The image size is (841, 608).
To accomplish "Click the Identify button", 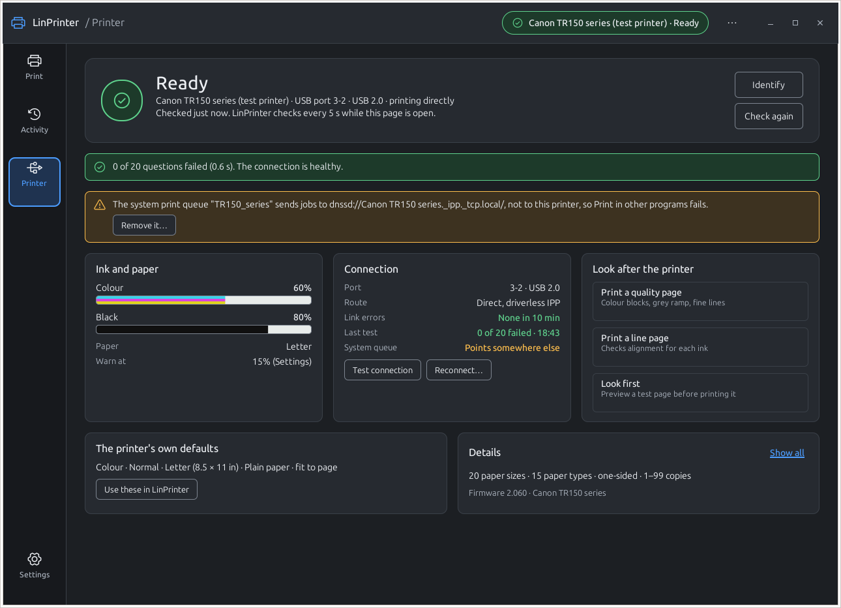I will [x=769, y=85].
